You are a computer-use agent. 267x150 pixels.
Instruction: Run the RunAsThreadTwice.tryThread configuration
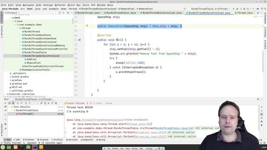(234, 9)
